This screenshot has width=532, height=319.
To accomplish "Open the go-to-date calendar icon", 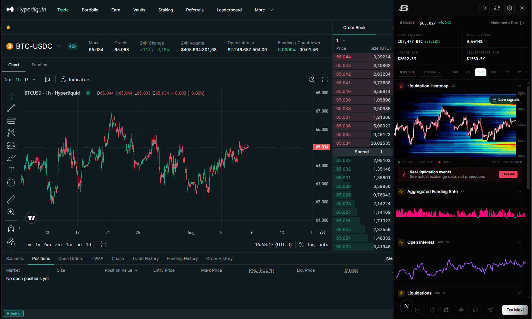I will coord(103,244).
